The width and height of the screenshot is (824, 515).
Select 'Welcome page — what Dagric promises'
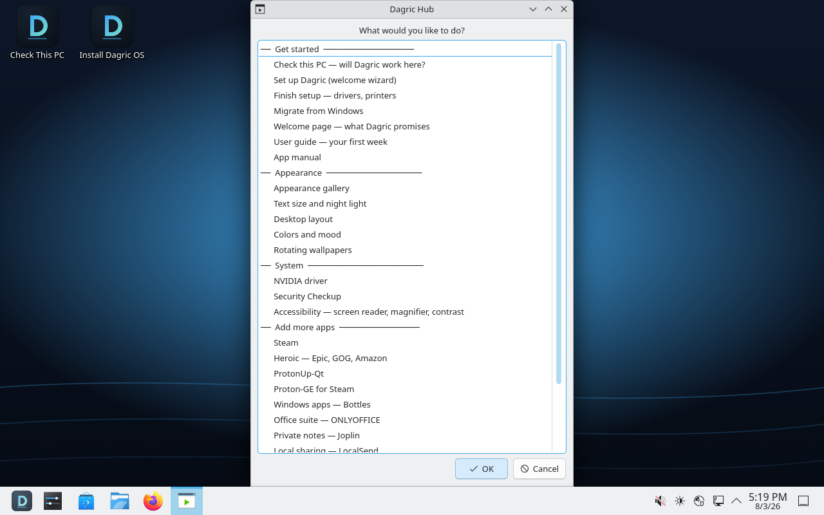click(x=405, y=126)
